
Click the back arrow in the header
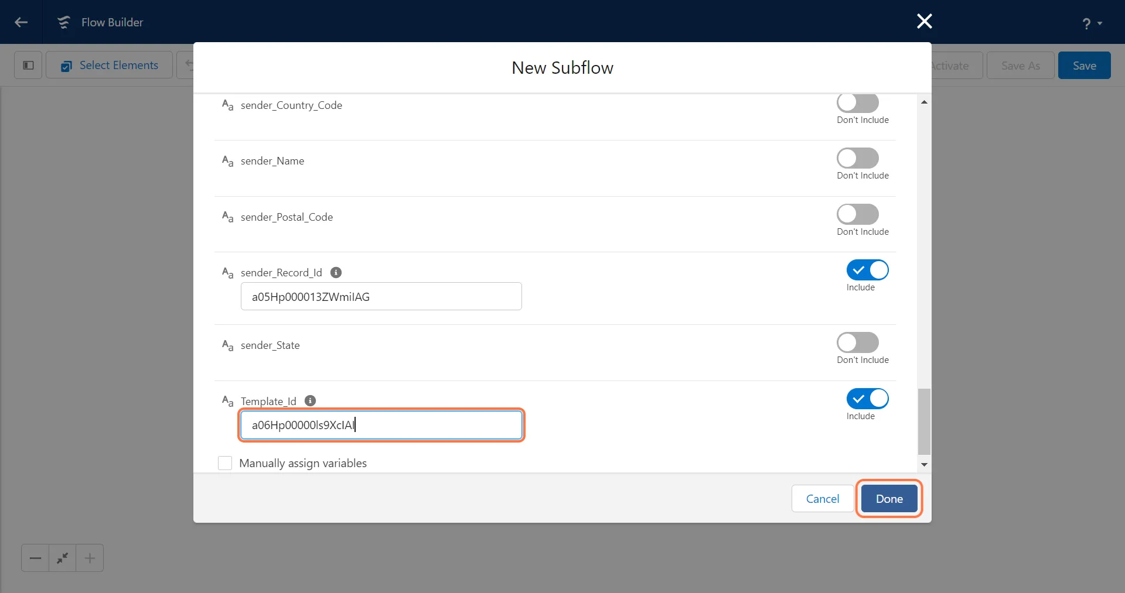point(21,22)
